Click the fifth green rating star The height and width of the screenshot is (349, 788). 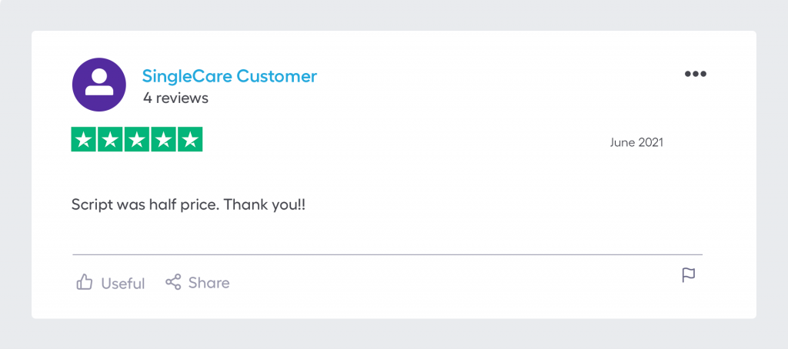click(190, 139)
